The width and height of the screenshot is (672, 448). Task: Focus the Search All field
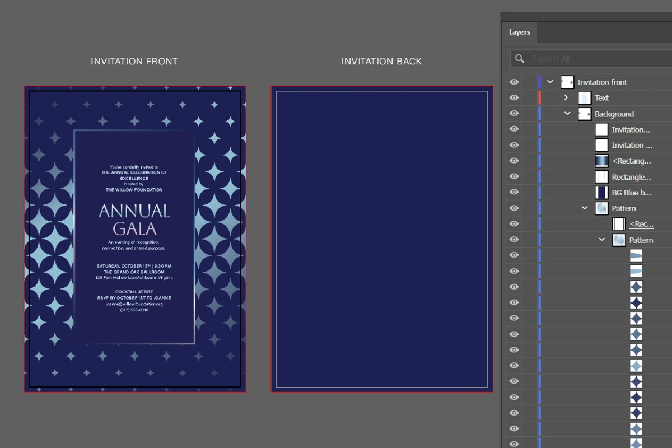point(591,59)
